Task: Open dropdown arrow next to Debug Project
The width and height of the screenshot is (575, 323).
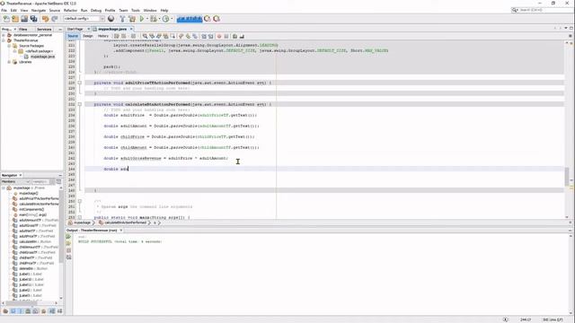Action: pyautogui.click(x=159, y=19)
